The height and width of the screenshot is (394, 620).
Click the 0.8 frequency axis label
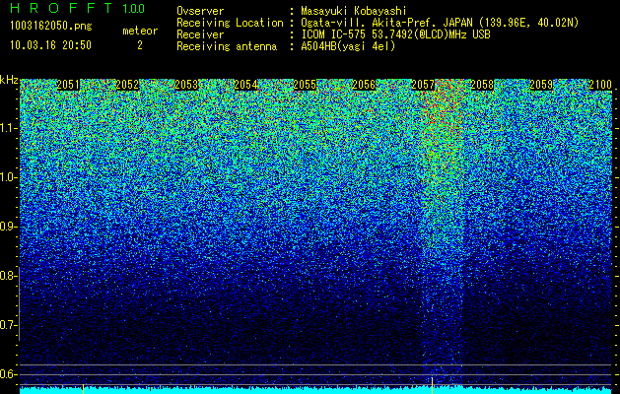tap(8, 276)
